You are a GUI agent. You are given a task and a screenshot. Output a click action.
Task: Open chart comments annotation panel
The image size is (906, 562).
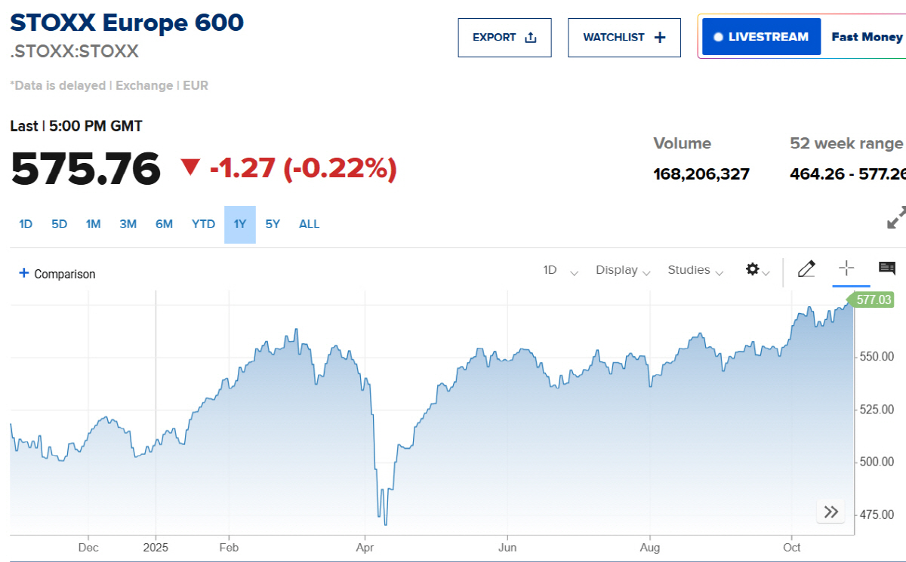pyautogui.click(x=886, y=269)
